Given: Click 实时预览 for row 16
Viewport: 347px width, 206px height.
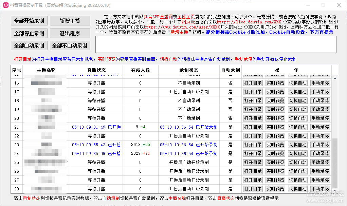Looking at the screenshot, I should pyautogui.click(x=275, y=83).
